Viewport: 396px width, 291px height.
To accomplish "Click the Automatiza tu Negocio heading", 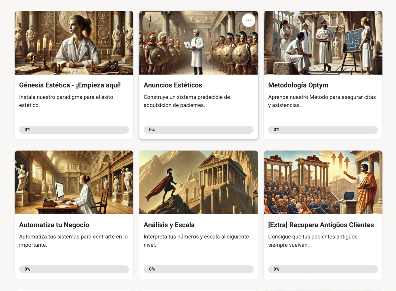I will click(54, 225).
